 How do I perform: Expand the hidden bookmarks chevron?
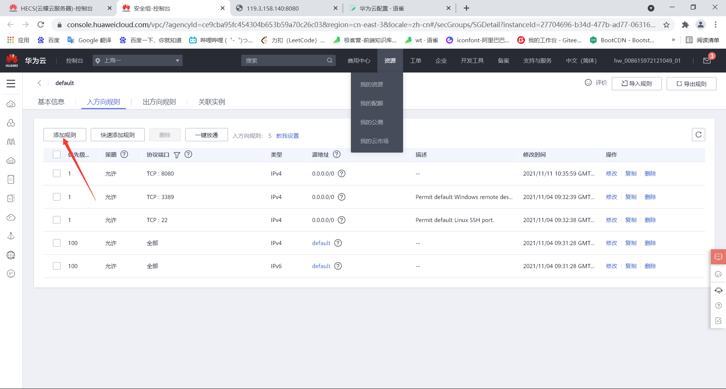coord(673,40)
